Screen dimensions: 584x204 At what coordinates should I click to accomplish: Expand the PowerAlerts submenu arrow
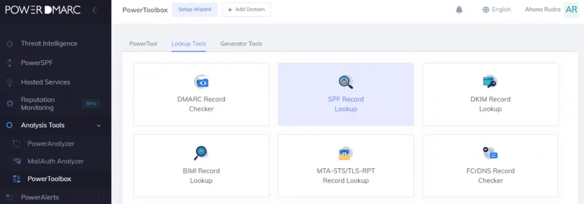(x=99, y=197)
